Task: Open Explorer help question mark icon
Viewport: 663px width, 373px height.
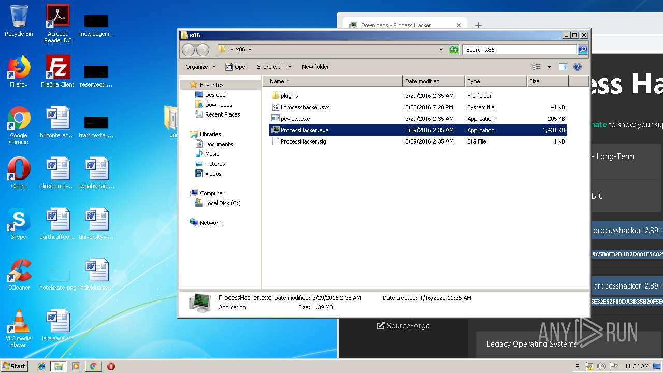Action: [x=578, y=67]
